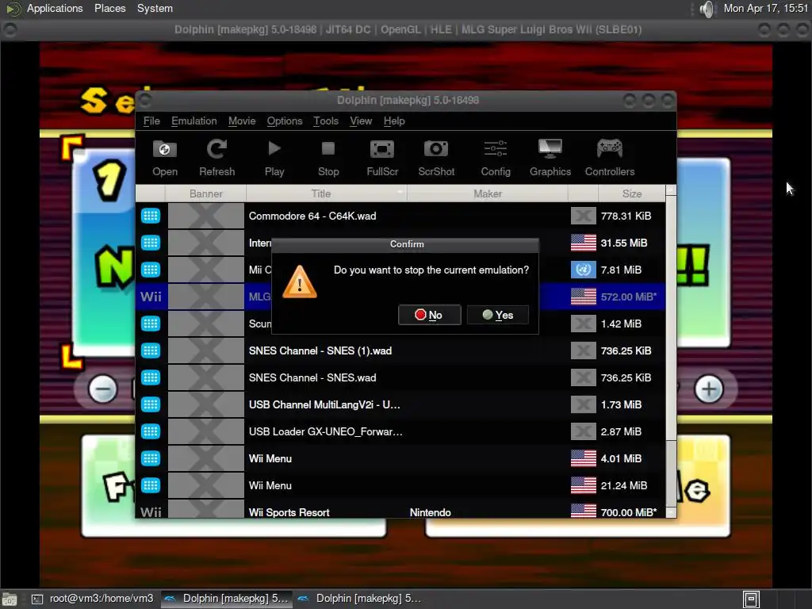Click the workspace switcher icon in the bottom panel

coord(752,599)
